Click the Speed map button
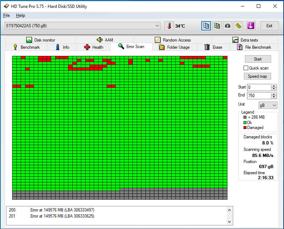 pyautogui.click(x=257, y=76)
